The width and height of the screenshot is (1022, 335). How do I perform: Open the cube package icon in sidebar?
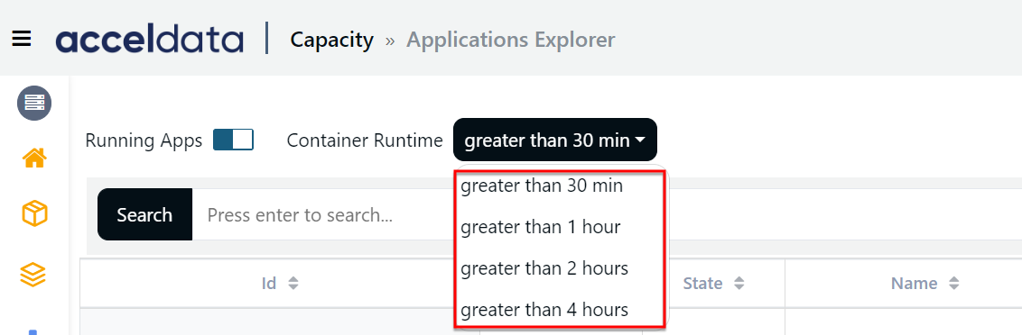(x=34, y=213)
